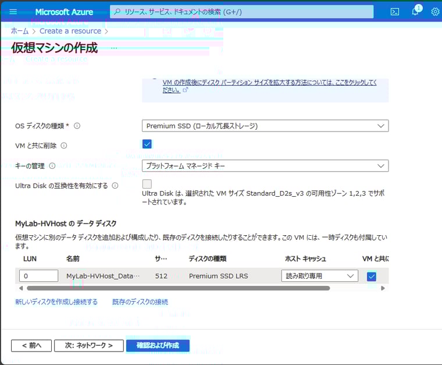Open the ellipsis menu beside 仮想マシンの作成
Image resolution: width=442 pixels, height=365 pixels.
tap(114, 48)
